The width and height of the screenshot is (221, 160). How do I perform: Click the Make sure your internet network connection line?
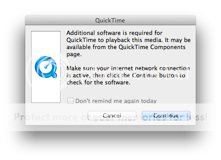pyautogui.click(x=128, y=68)
